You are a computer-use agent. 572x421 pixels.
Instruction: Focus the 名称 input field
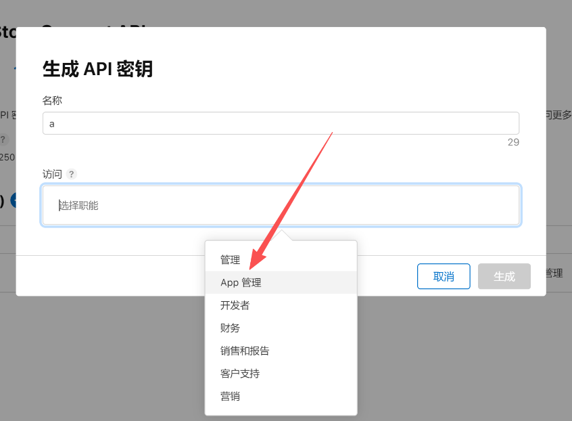pos(281,123)
